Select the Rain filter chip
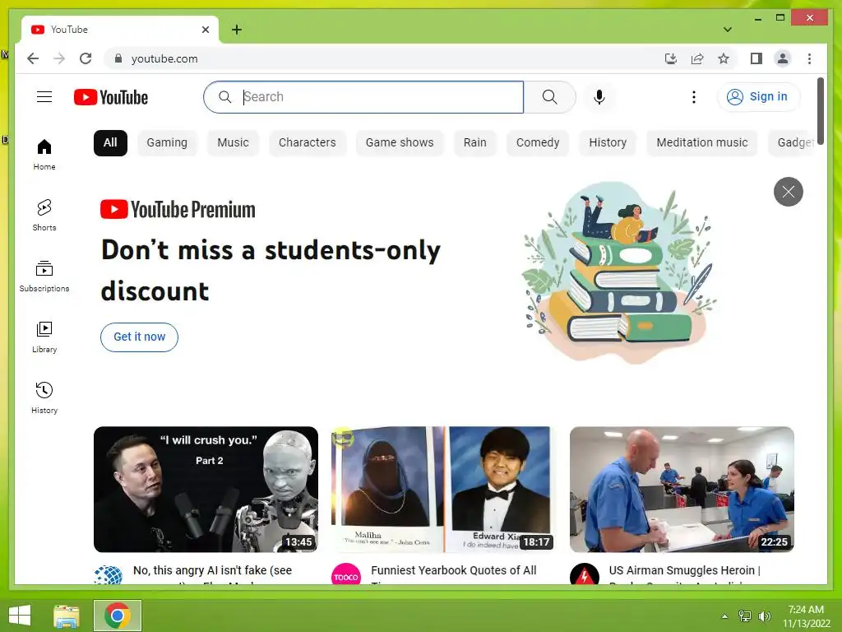Image resolution: width=842 pixels, height=632 pixels. (474, 143)
